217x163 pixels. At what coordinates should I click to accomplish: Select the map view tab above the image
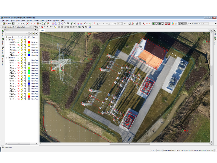point(42,30)
